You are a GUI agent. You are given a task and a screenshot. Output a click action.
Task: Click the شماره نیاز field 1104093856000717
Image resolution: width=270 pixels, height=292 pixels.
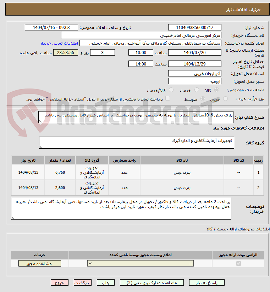click(x=194, y=27)
